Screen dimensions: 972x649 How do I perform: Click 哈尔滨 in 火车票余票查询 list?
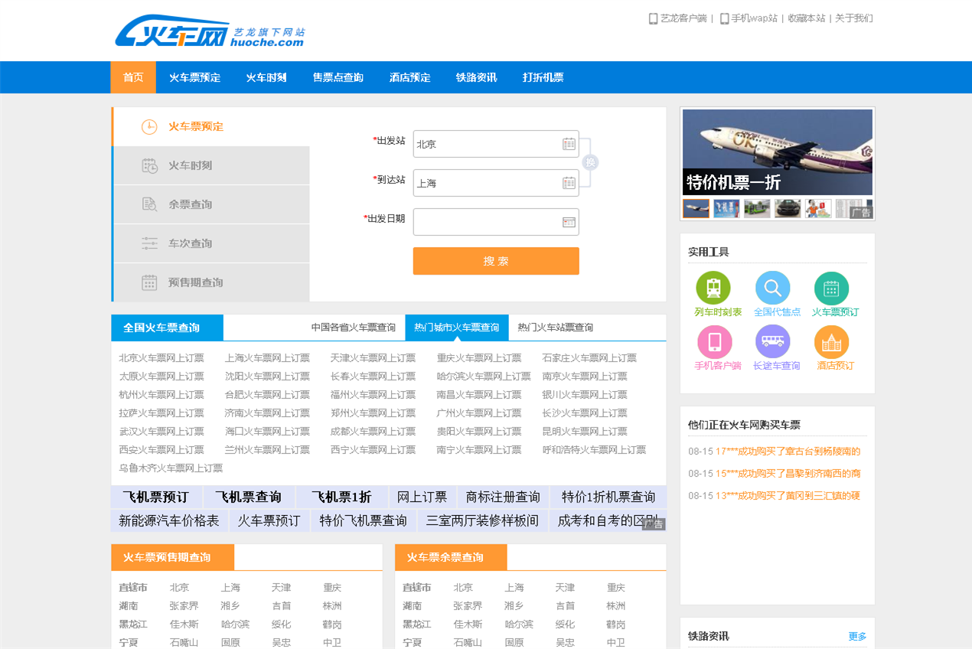[519, 625]
